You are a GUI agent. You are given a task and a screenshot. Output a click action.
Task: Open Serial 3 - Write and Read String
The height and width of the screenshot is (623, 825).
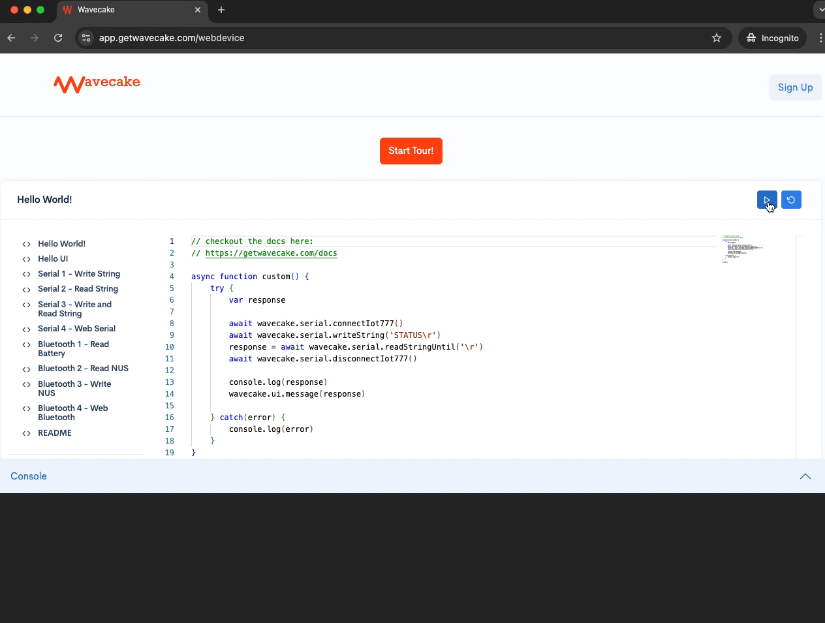coord(74,309)
